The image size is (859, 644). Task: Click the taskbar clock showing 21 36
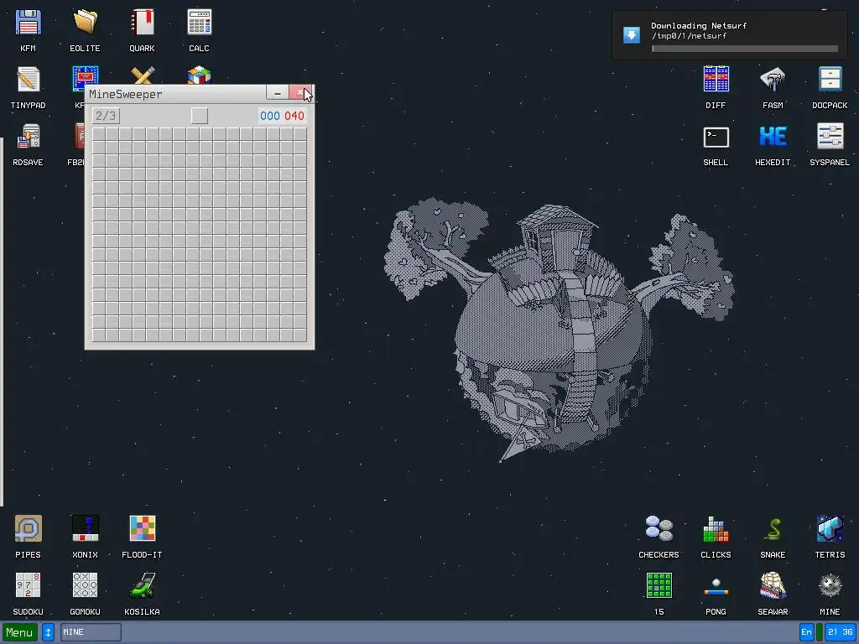tap(841, 632)
